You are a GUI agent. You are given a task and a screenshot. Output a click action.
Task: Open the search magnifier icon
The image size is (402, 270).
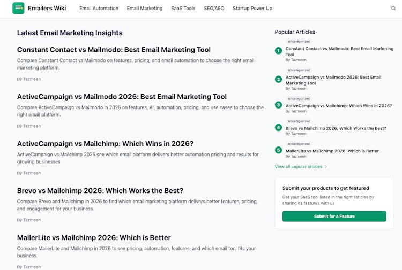pyautogui.click(x=393, y=9)
